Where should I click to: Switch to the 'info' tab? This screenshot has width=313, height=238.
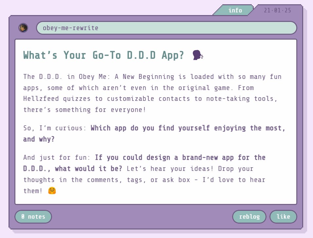[x=235, y=10]
